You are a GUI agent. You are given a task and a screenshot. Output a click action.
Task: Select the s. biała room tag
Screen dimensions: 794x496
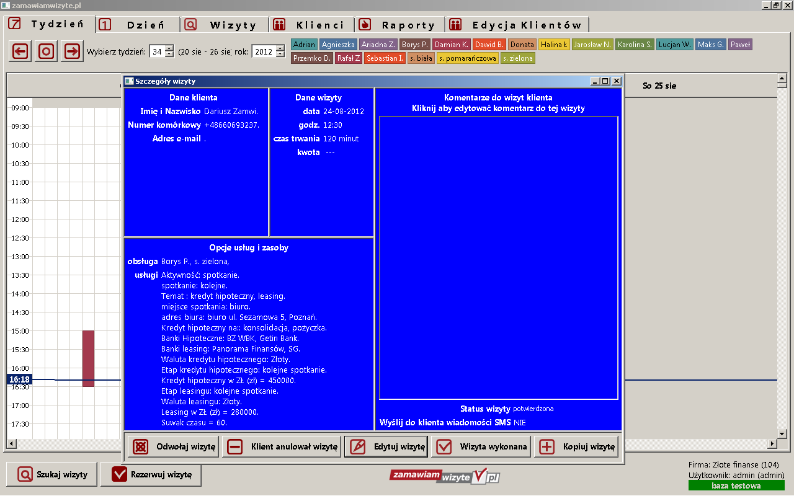coord(421,58)
